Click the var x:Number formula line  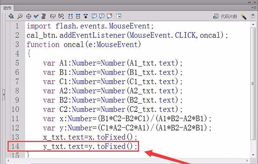click(x=127, y=118)
